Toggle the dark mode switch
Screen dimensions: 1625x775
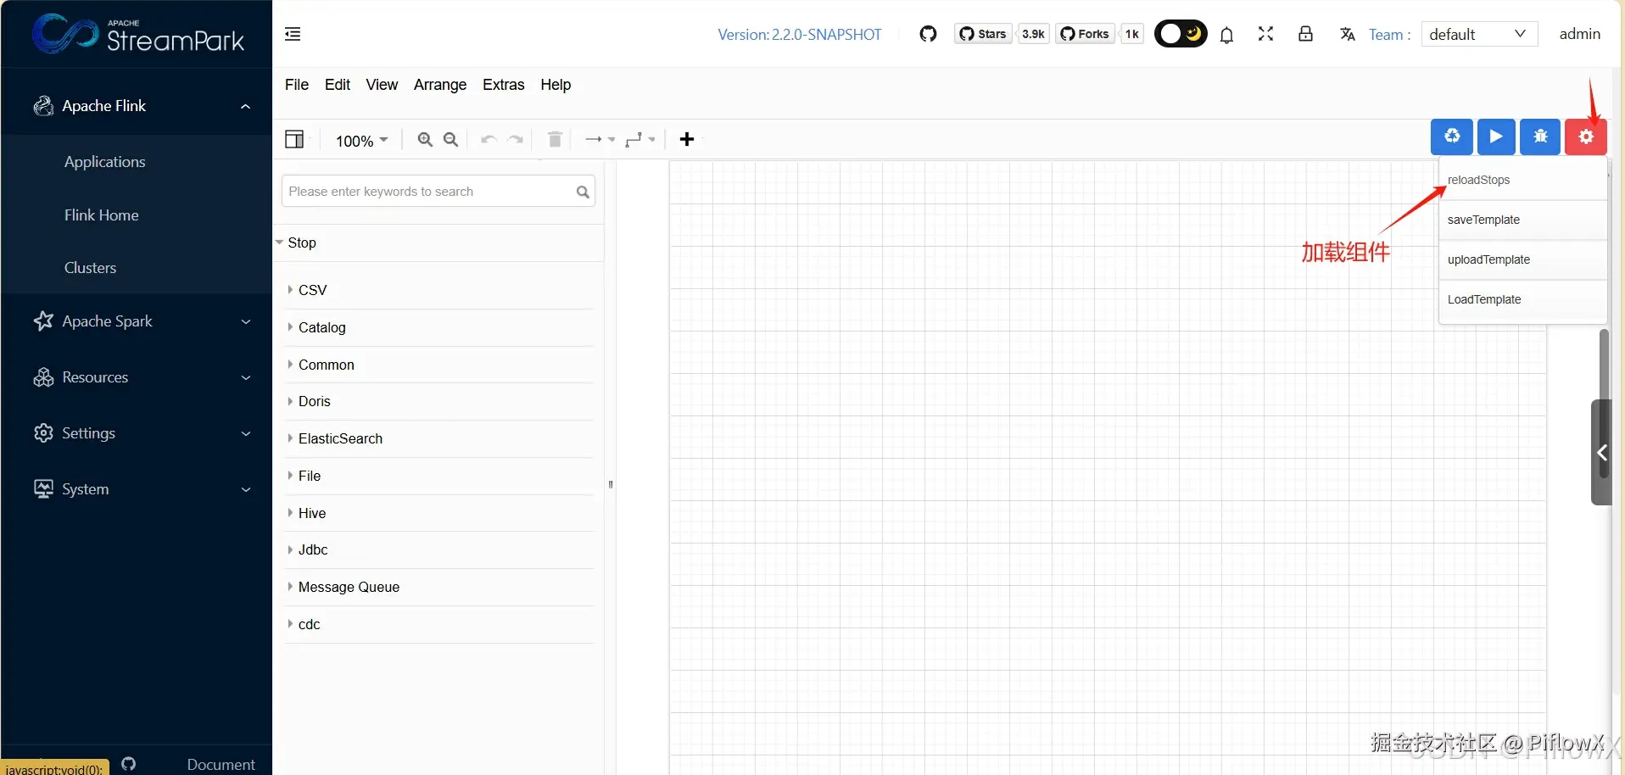coord(1181,34)
